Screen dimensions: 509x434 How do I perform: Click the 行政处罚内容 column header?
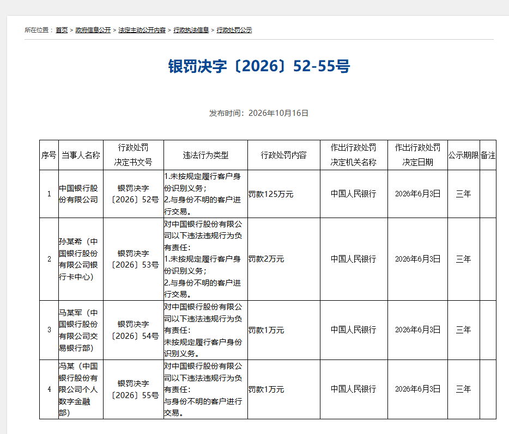coord(284,155)
